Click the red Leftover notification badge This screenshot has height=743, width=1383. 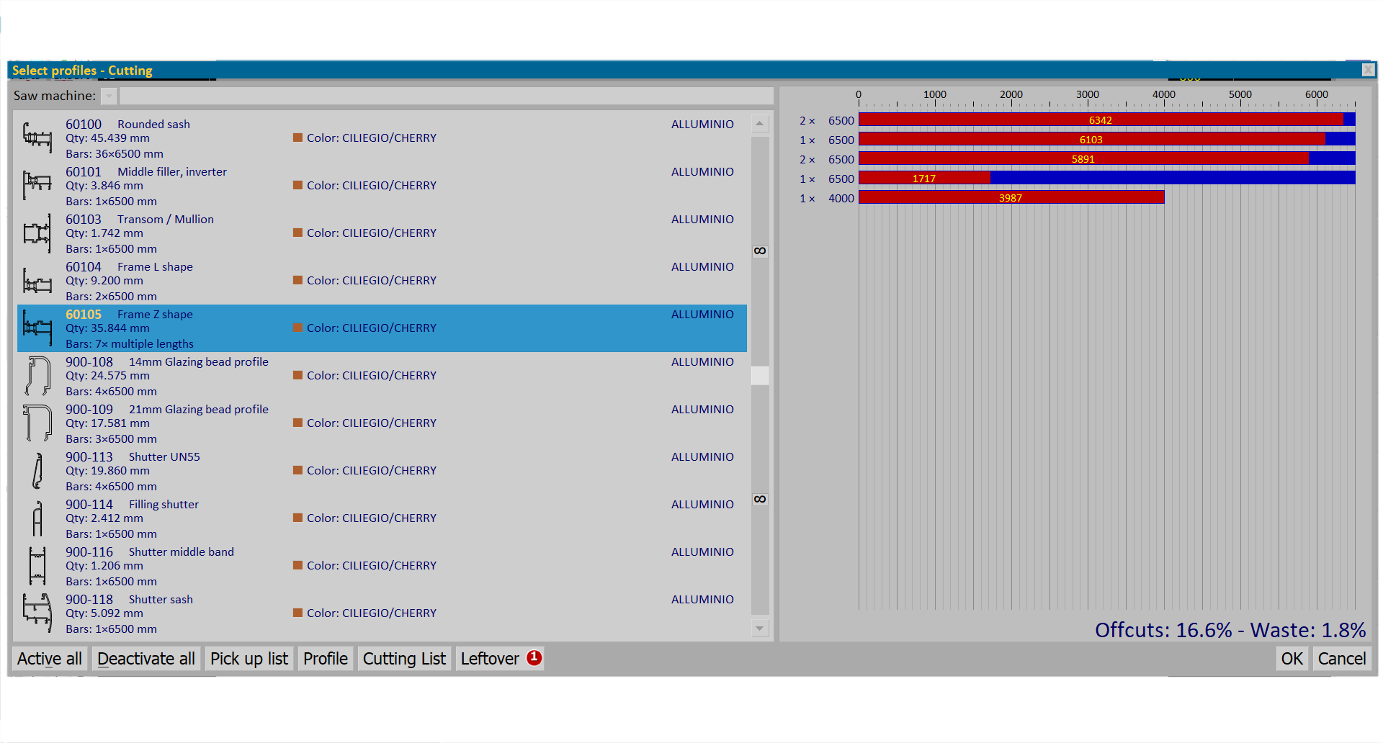534,657
